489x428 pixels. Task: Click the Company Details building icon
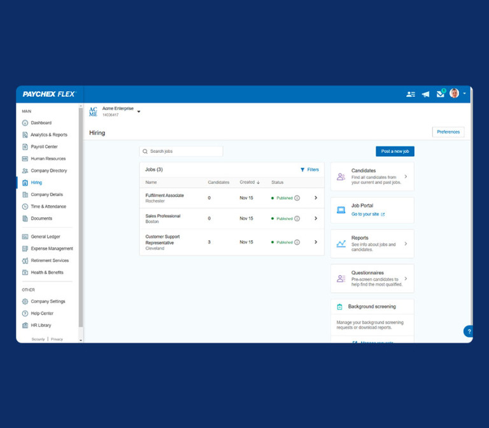[25, 194]
